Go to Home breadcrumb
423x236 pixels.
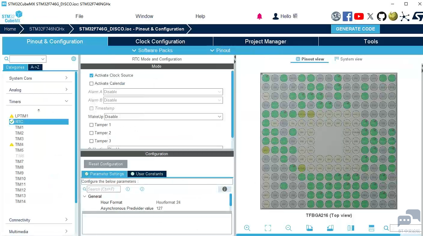tap(10, 29)
